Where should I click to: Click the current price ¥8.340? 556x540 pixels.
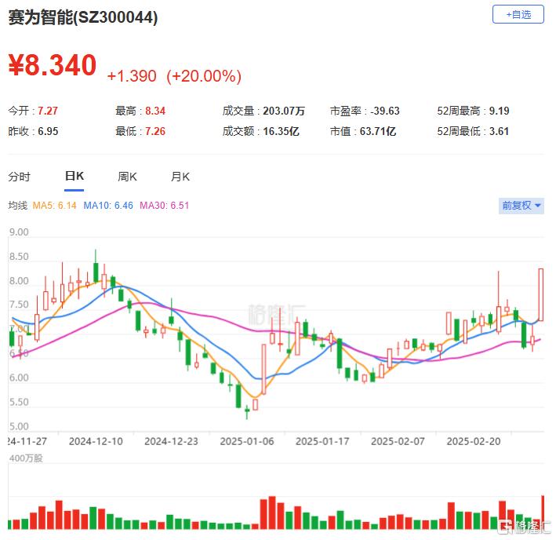pos(53,65)
